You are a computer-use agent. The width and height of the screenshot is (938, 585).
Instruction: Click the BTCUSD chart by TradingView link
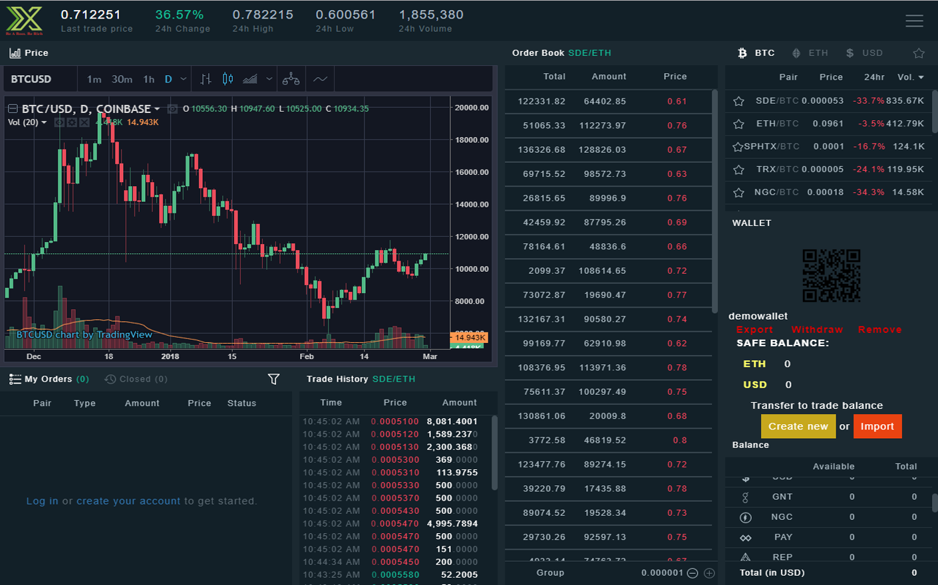pyautogui.click(x=84, y=334)
